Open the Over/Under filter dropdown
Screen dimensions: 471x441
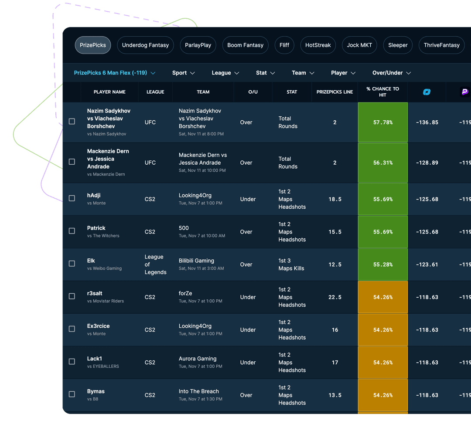[391, 73]
